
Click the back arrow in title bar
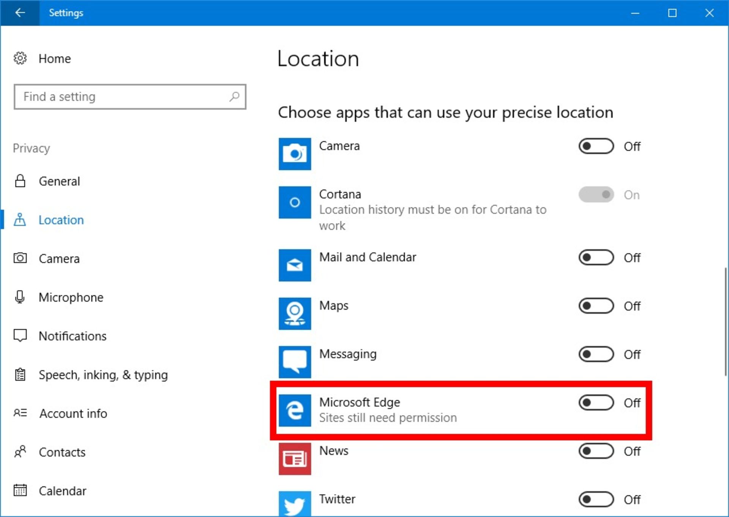[20, 13]
